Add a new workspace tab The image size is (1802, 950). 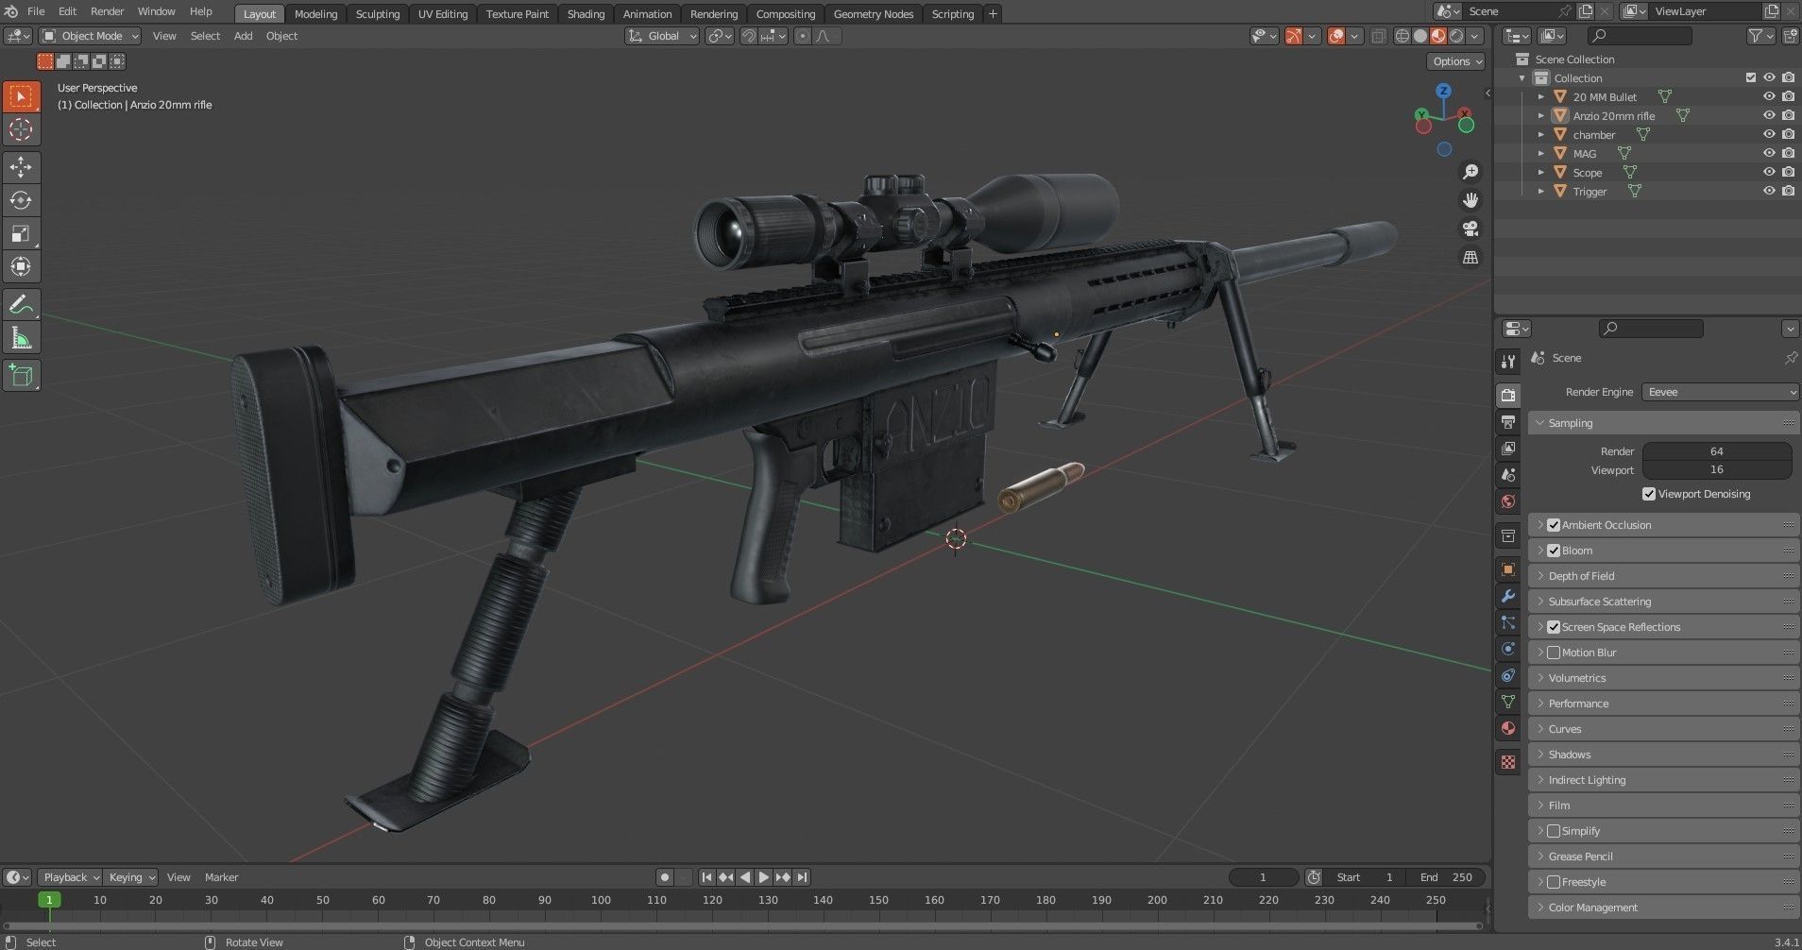click(992, 14)
